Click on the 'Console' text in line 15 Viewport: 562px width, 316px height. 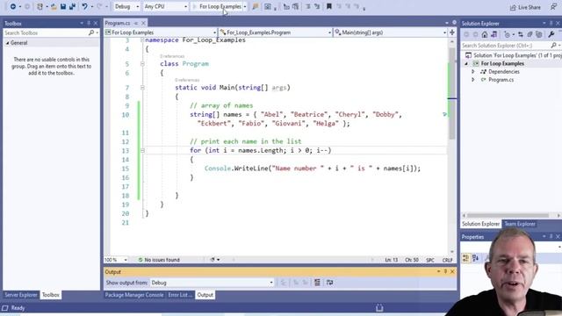218,169
